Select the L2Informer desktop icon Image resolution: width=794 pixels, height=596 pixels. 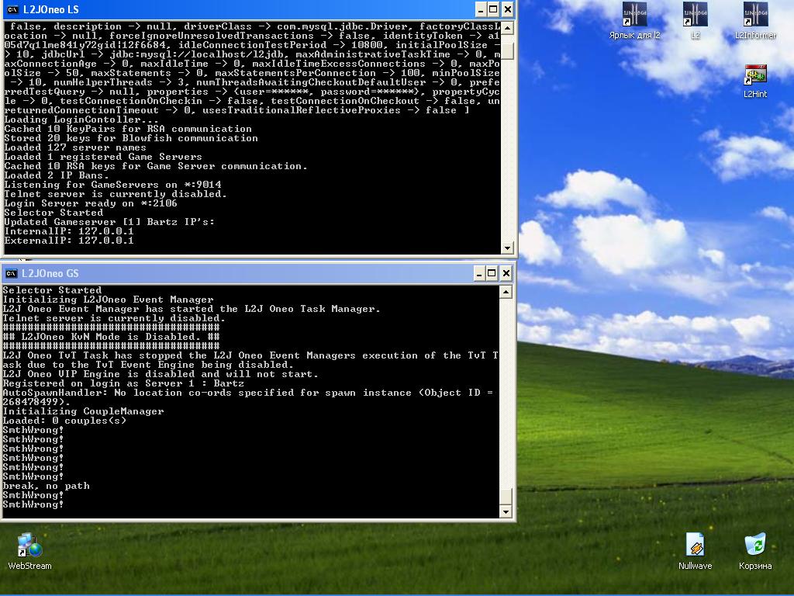coord(755,20)
